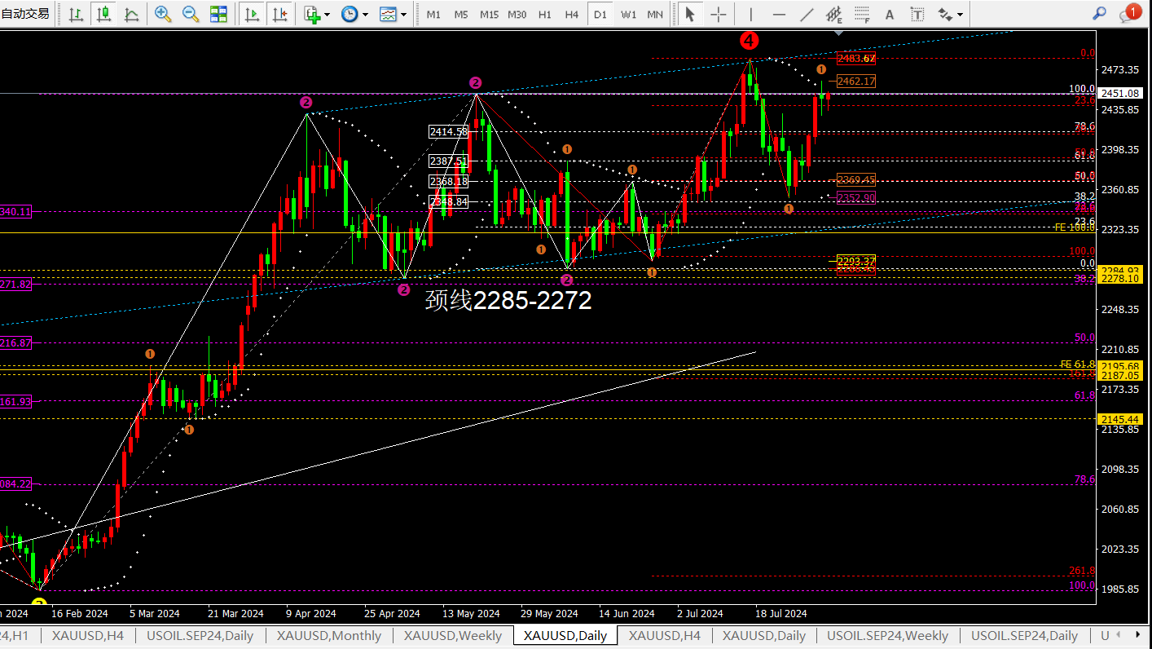Switch to the XAUUSD,Weekly chart tab

click(452, 635)
